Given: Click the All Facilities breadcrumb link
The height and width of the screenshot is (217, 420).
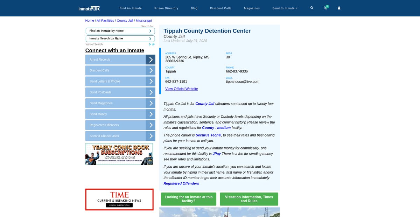Looking at the screenshot, I should (x=105, y=21).
